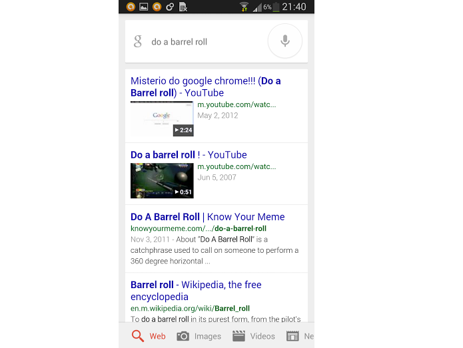Image resolution: width=463 pixels, height=348 pixels.
Task: Open 'Do A Barrel Roll | Know Your Meme'
Action: [207, 217]
